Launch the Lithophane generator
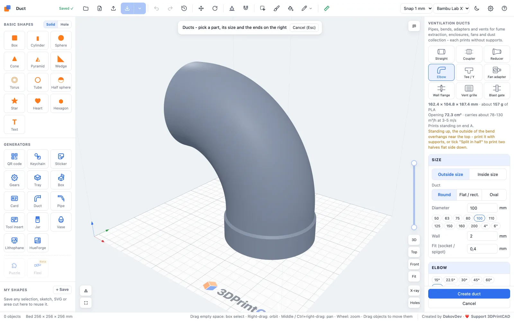 point(14,243)
